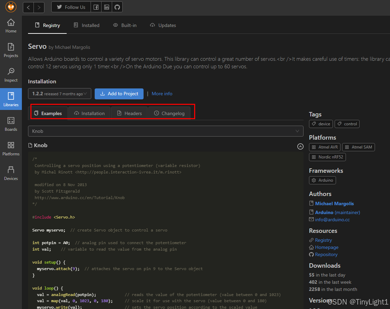Open the Knob example dropdown
This screenshot has width=390, height=309.
pyautogui.click(x=166, y=131)
